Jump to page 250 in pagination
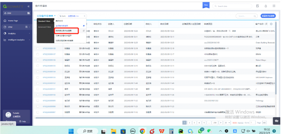The height and width of the screenshot is (134, 282). [214, 122]
